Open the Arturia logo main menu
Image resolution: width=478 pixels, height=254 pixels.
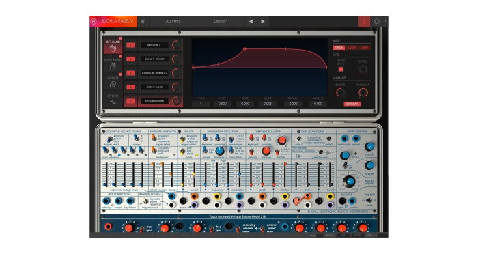pos(94,21)
